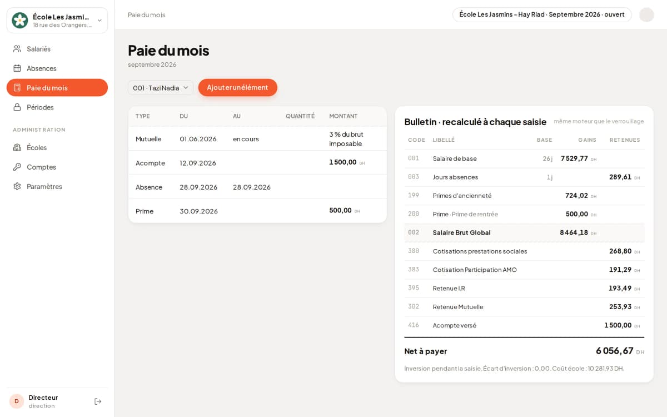The image size is (667, 417).
Task: Click 'même moteur que le verrouillage' note
Action: pyautogui.click(x=599, y=121)
